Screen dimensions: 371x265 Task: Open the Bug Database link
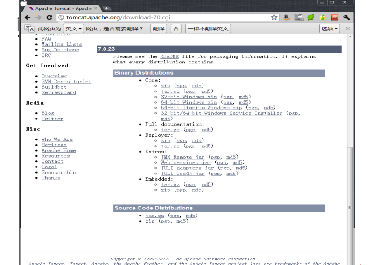[x=60, y=49]
